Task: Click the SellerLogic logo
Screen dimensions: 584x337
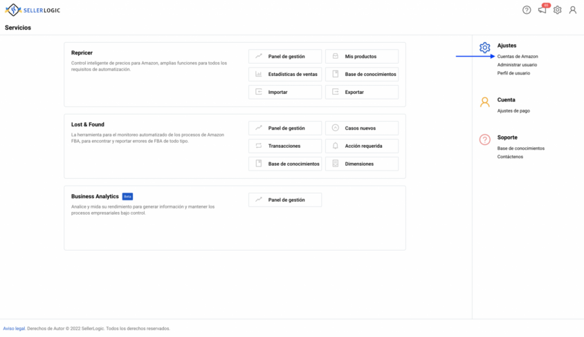Action: (33, 10)
